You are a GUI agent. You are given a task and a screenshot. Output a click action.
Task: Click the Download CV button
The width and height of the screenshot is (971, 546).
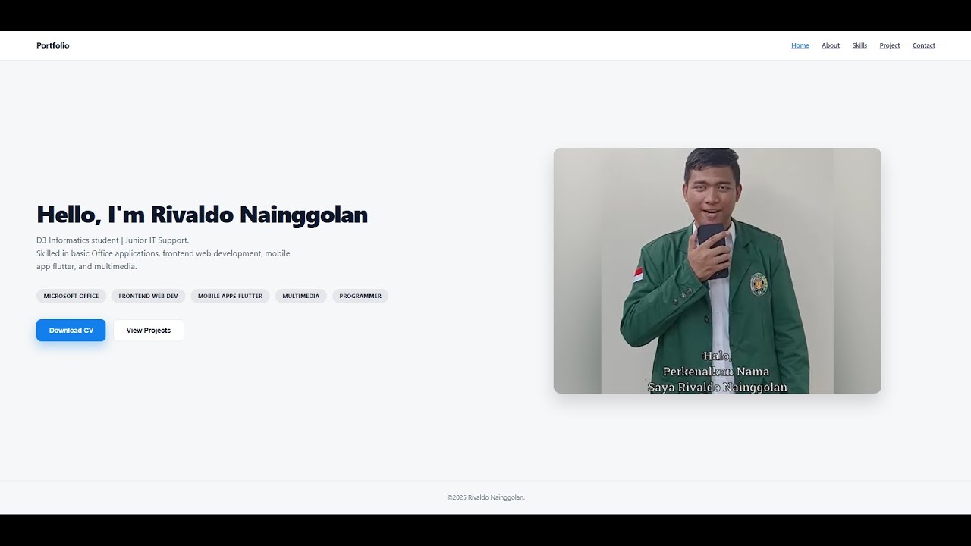71,331
